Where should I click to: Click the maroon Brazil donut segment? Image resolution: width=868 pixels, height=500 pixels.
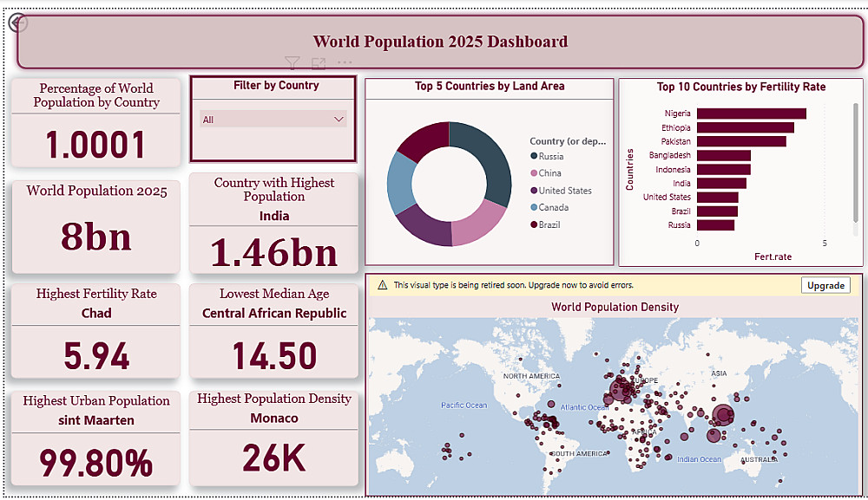click(x=425, y=139)
